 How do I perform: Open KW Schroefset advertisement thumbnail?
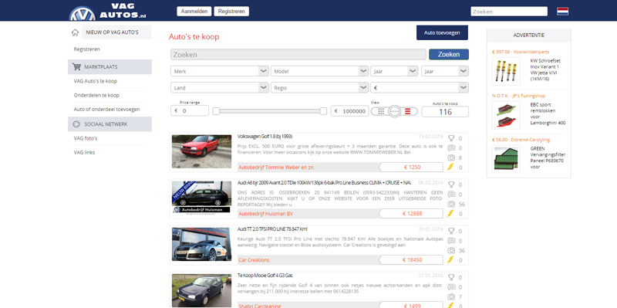506,71
